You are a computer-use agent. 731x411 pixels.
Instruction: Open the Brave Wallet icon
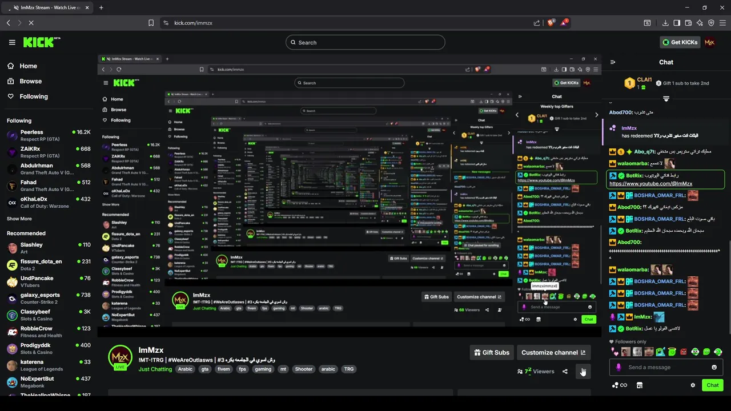coord(688,23)
